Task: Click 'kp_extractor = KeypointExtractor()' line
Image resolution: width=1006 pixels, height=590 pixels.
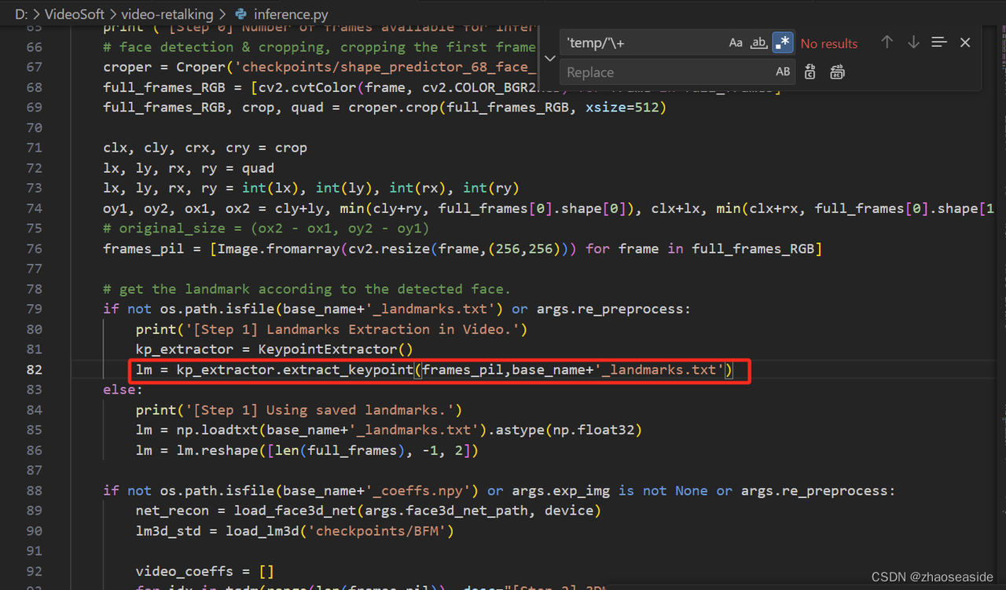Action: (274, 350)
